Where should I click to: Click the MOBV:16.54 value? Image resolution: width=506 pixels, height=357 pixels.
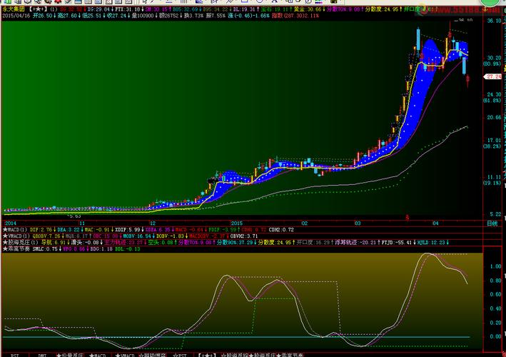(x=136, y=236)
